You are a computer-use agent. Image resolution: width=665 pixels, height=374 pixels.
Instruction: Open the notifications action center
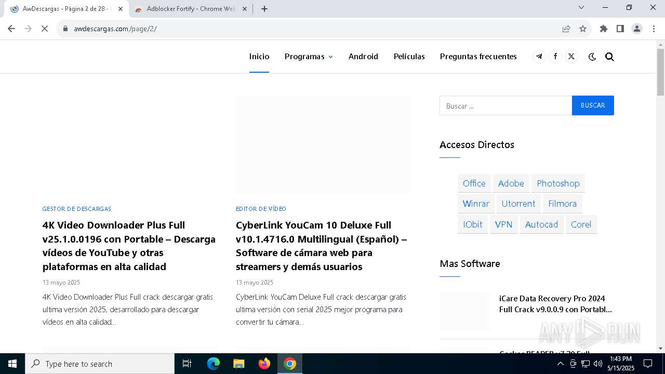coord(648,364)
